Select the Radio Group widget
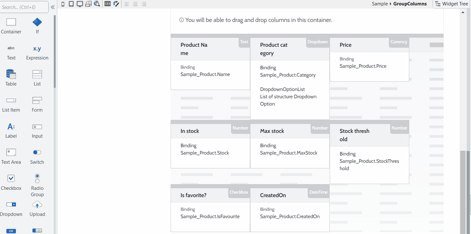471x234 pixels. tap(37, 179)
